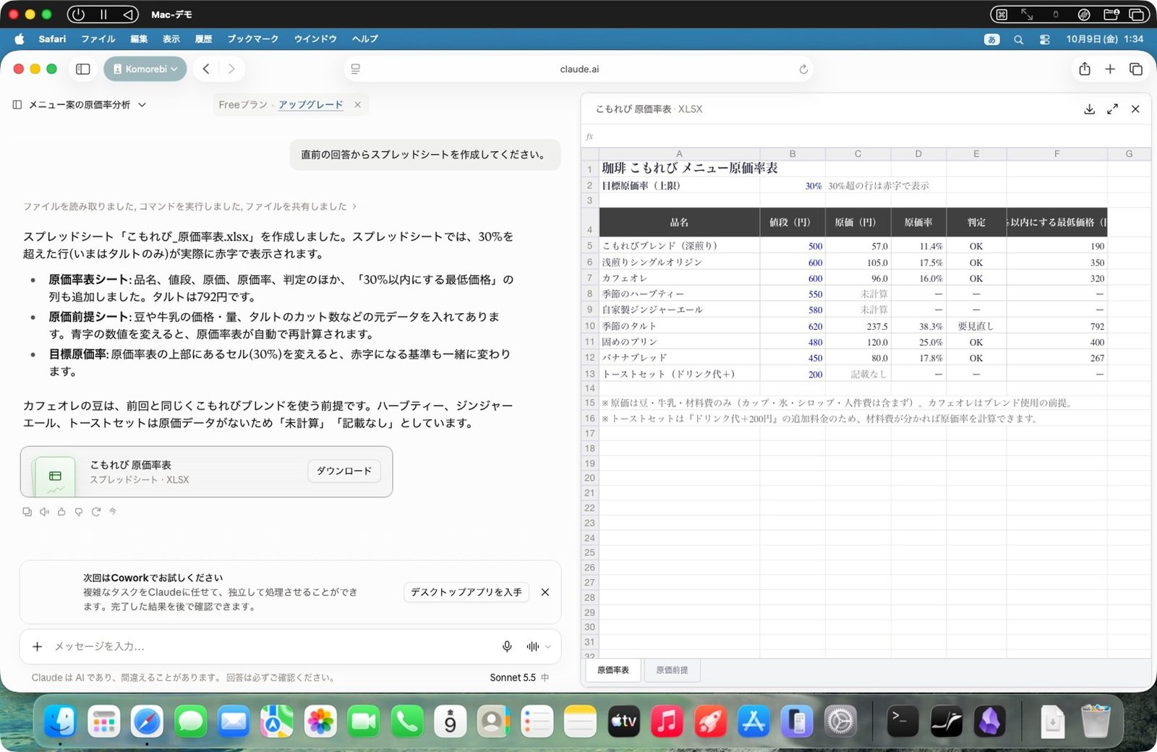This screenshot has width=1157, height=752.
Task: Show Safari's tab overview
Action: [x=1135, y=69]
